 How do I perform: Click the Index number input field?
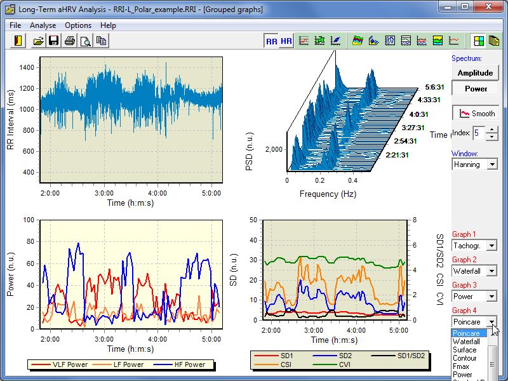point(479,133)
